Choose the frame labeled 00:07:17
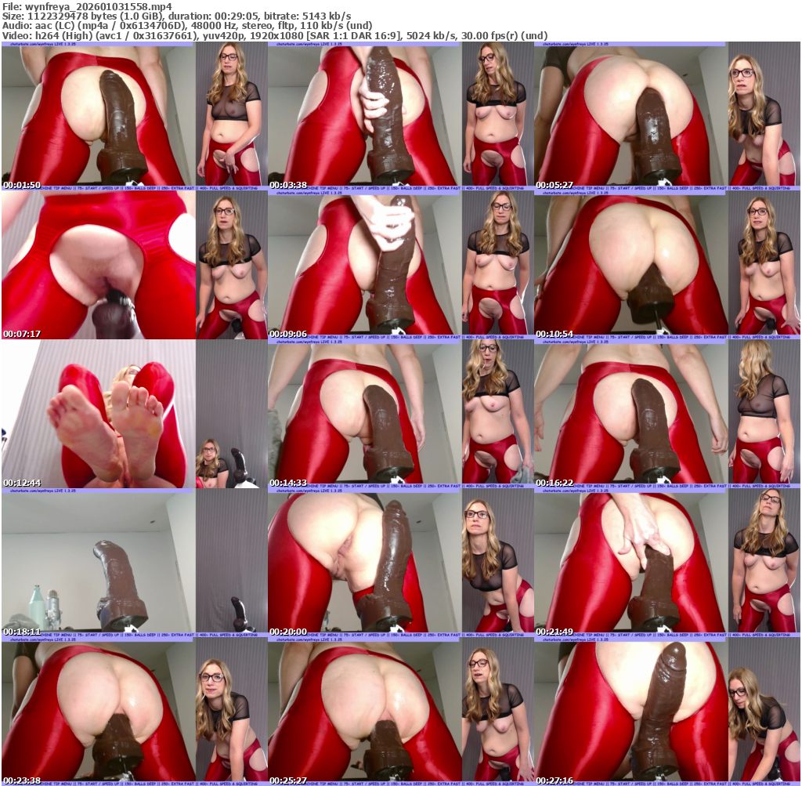 (134, 265)
